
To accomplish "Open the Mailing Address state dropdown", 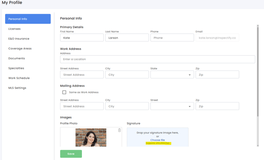I will 172,106.
